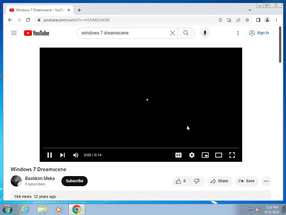Screen dimensions: 286x215
Task: Toggle Chrome side panel
Action: [258, 20]
